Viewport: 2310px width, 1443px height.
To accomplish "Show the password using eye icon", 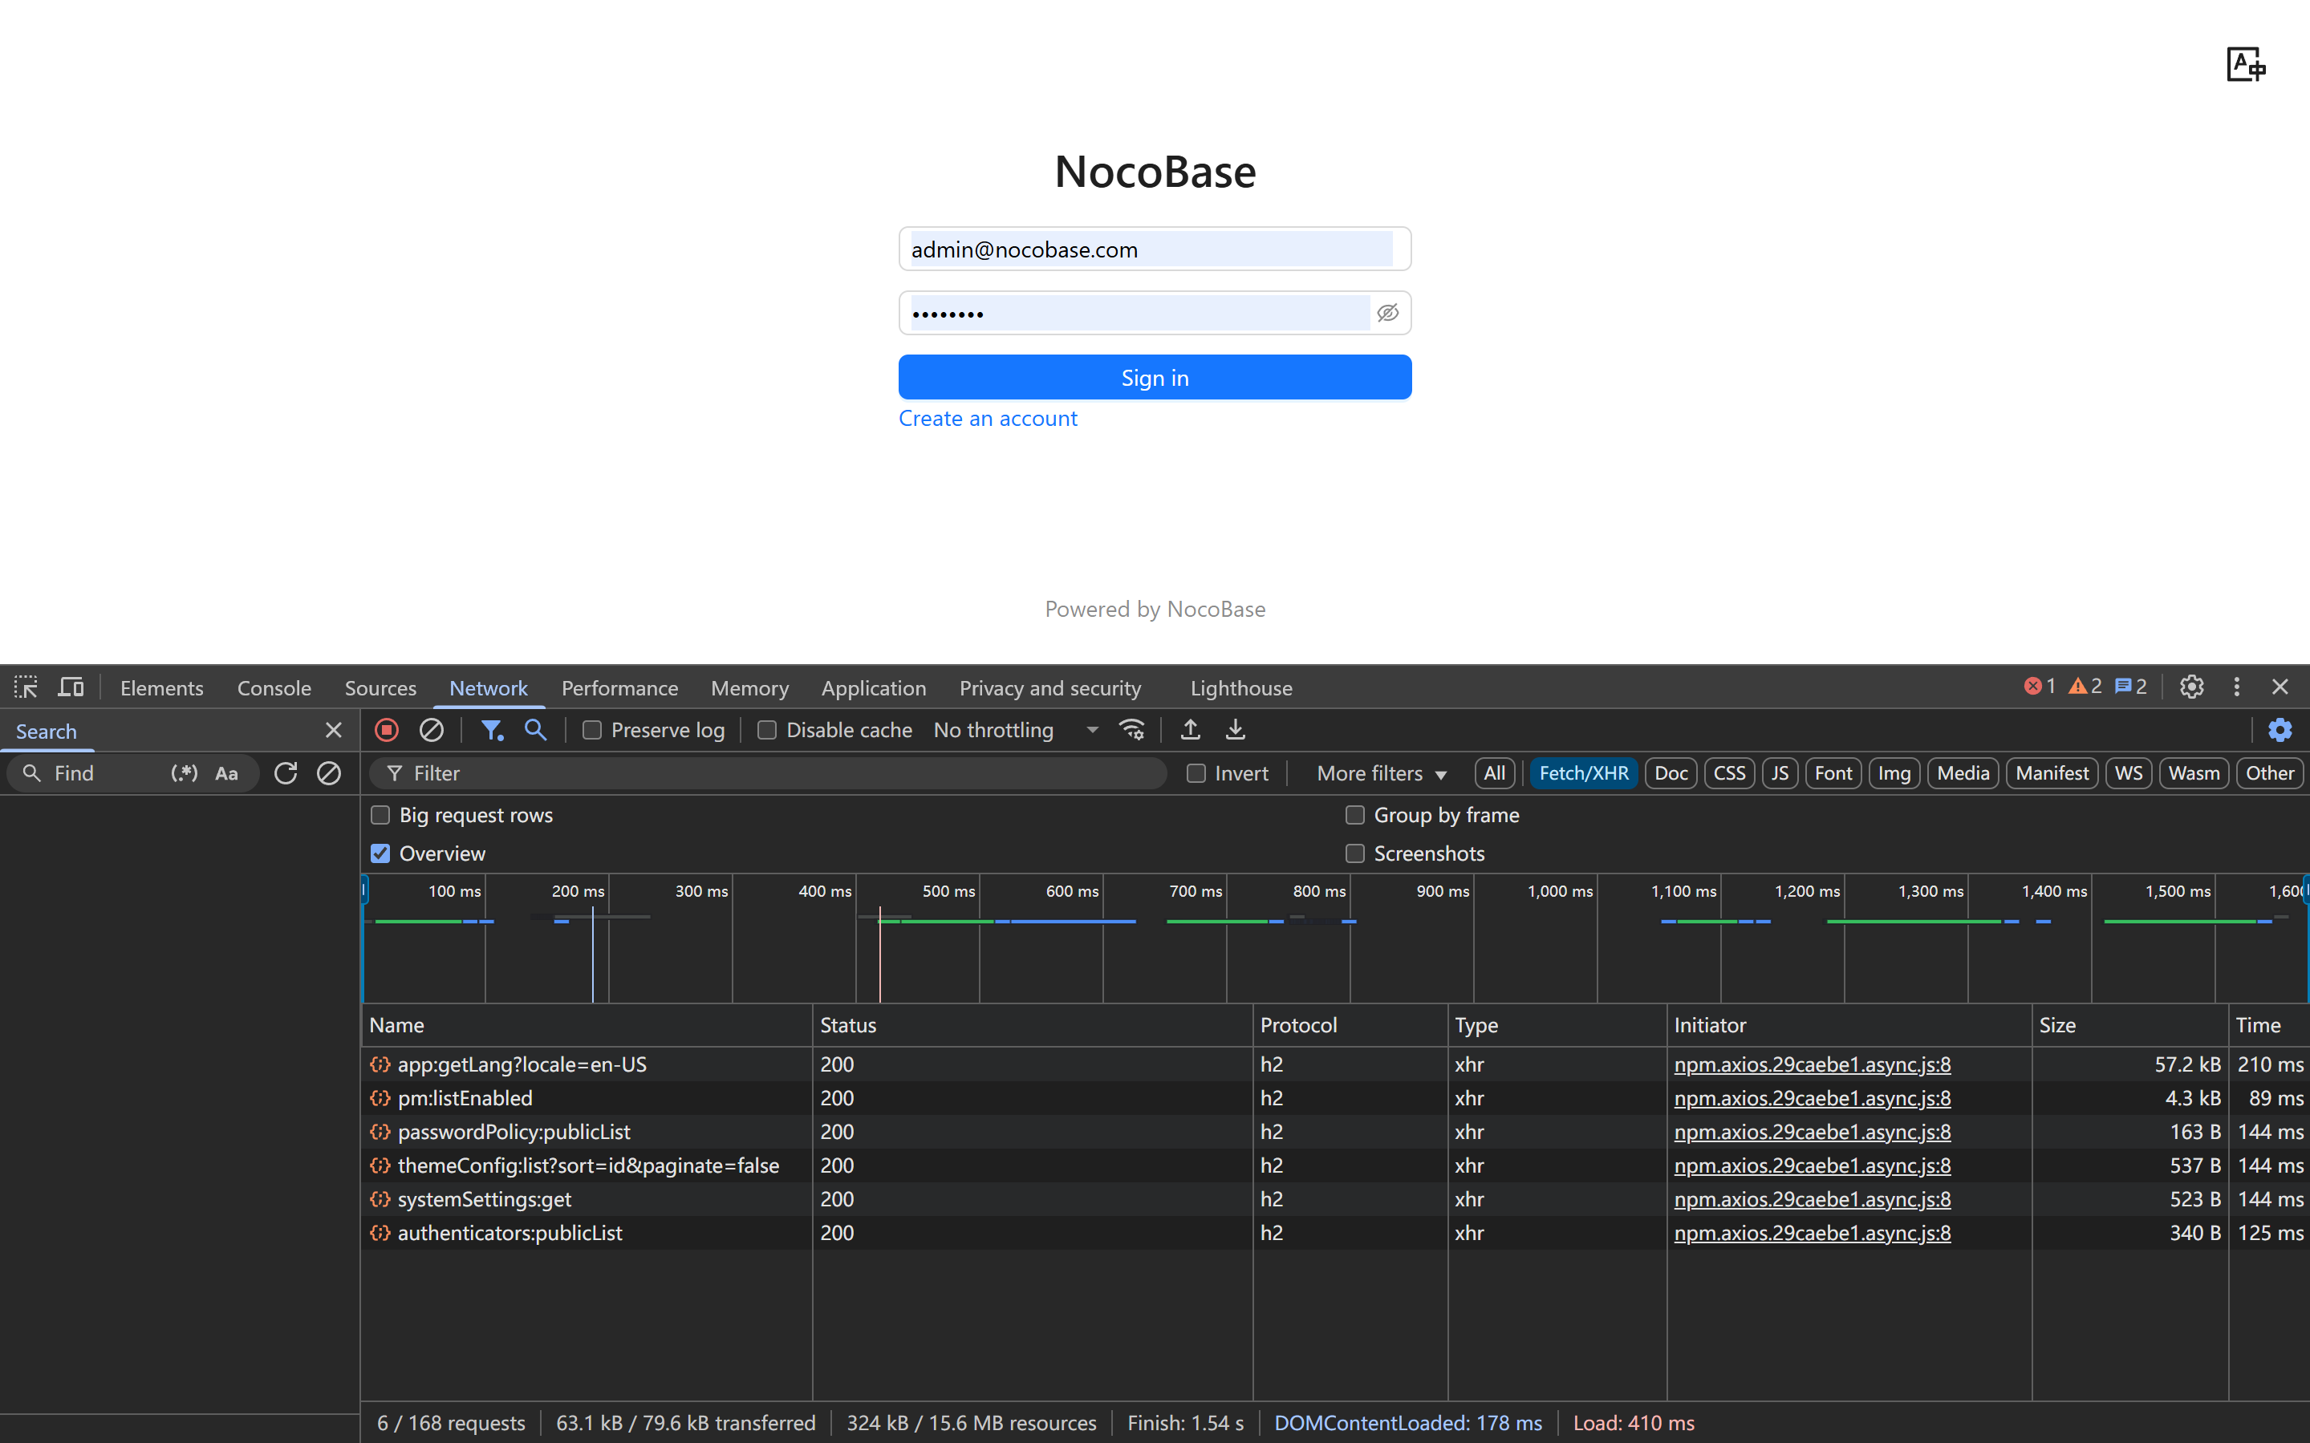I will 1388,313.
